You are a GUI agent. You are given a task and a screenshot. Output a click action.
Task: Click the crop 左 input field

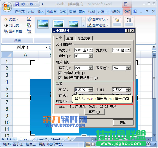point(82,90)
